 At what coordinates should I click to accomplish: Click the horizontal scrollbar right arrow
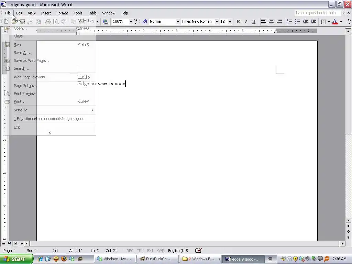(343, 243)
